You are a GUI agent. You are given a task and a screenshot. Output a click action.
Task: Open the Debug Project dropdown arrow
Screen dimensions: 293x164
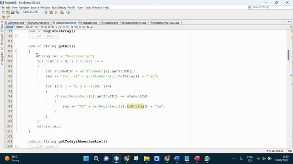point(65,12)
